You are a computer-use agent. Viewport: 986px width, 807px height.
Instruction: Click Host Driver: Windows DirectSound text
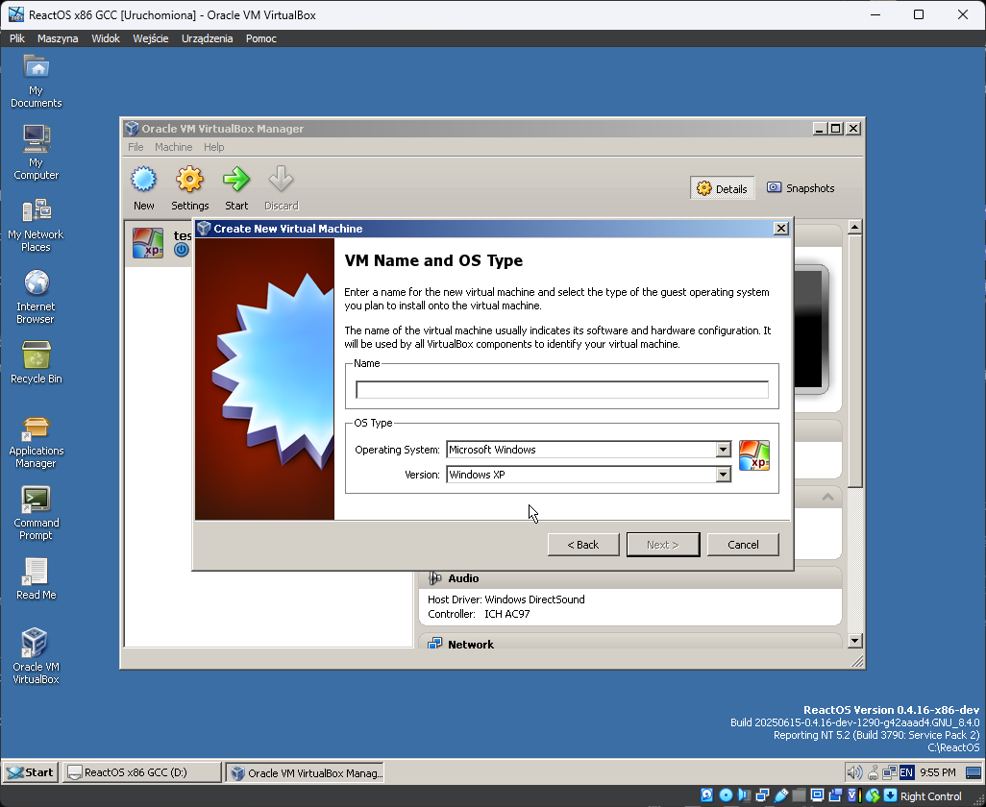(506, 599)
